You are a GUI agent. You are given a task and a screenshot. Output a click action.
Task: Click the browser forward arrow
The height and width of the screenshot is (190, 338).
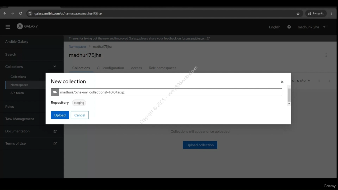pos(13,13)
